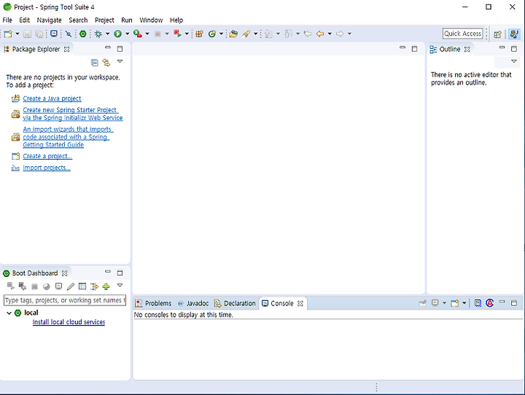This screenshot has width=525, height=395.
Task: Switch to the Javadoc tab
Action: coord(193,303)
